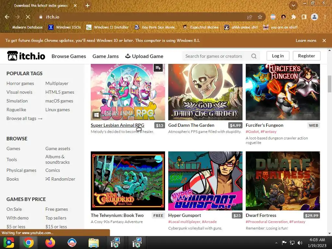Close the itch.io browser tab
Screen dimensions: 332x249
[75, 6]
